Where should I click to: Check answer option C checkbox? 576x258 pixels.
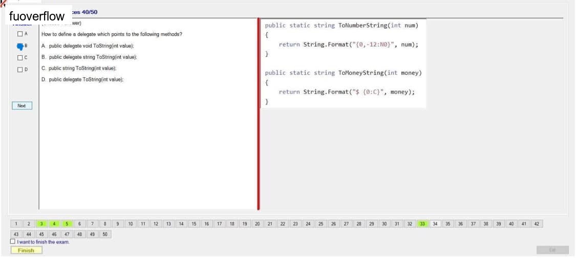(20, 57)
